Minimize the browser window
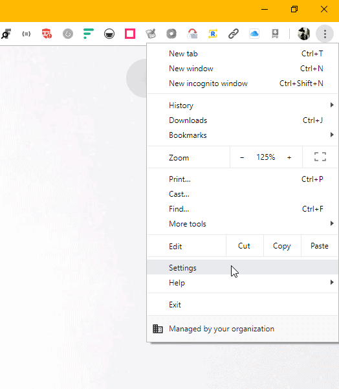The height and width of the screenshot is (389, 339). (x=265, y=10)
